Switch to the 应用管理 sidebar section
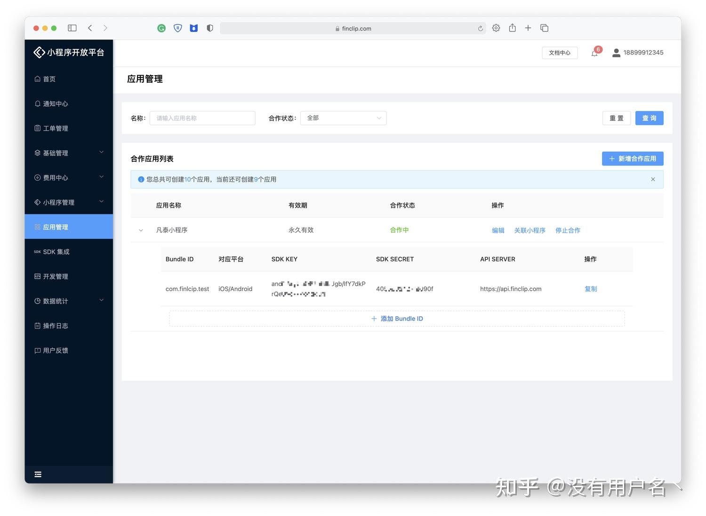 point(56,227)
